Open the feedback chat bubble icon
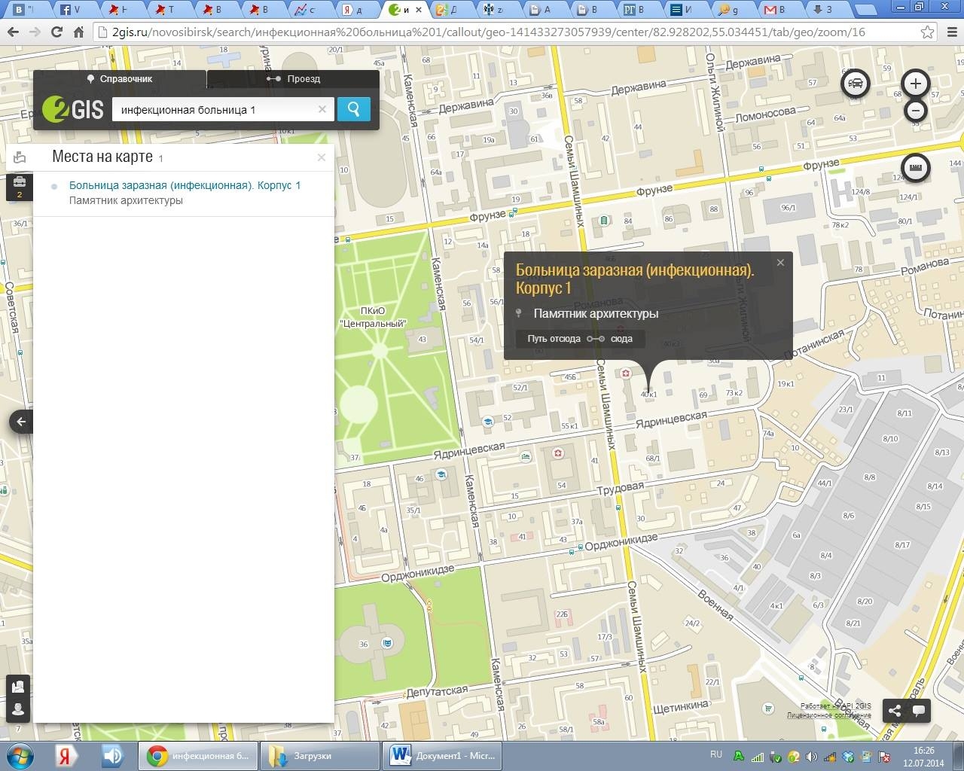Viewport: 964px width, 771px height. [x=919, y=710]
